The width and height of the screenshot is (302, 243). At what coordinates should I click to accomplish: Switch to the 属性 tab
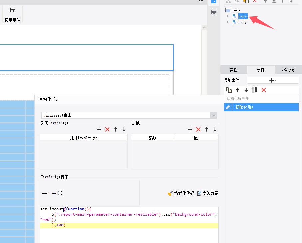[x=233, y=70]
